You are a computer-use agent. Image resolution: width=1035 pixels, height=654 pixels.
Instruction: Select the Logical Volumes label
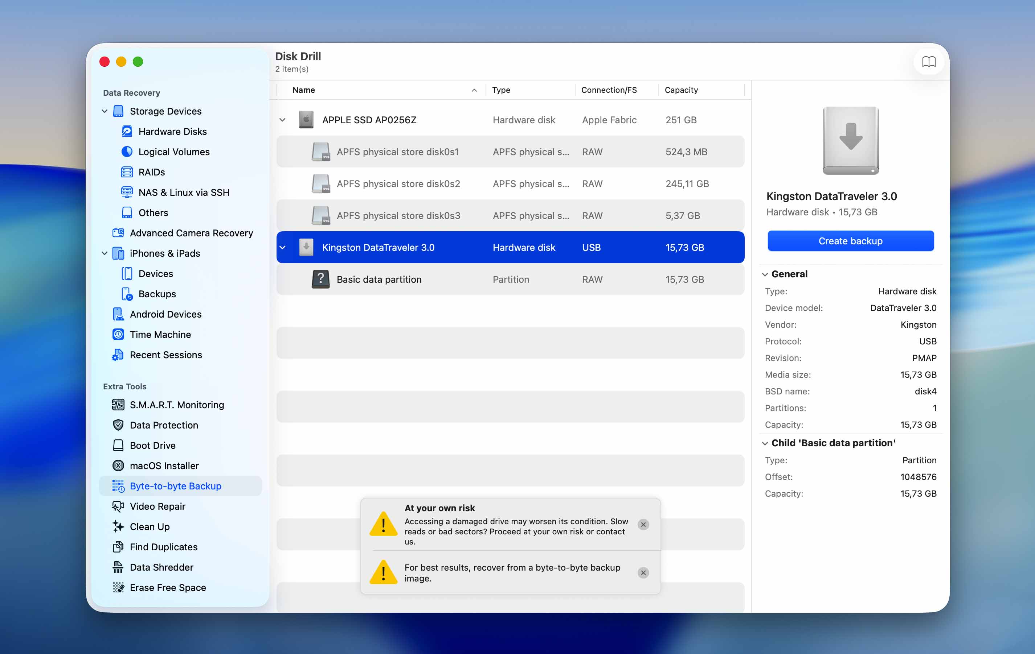click(174, 152)
